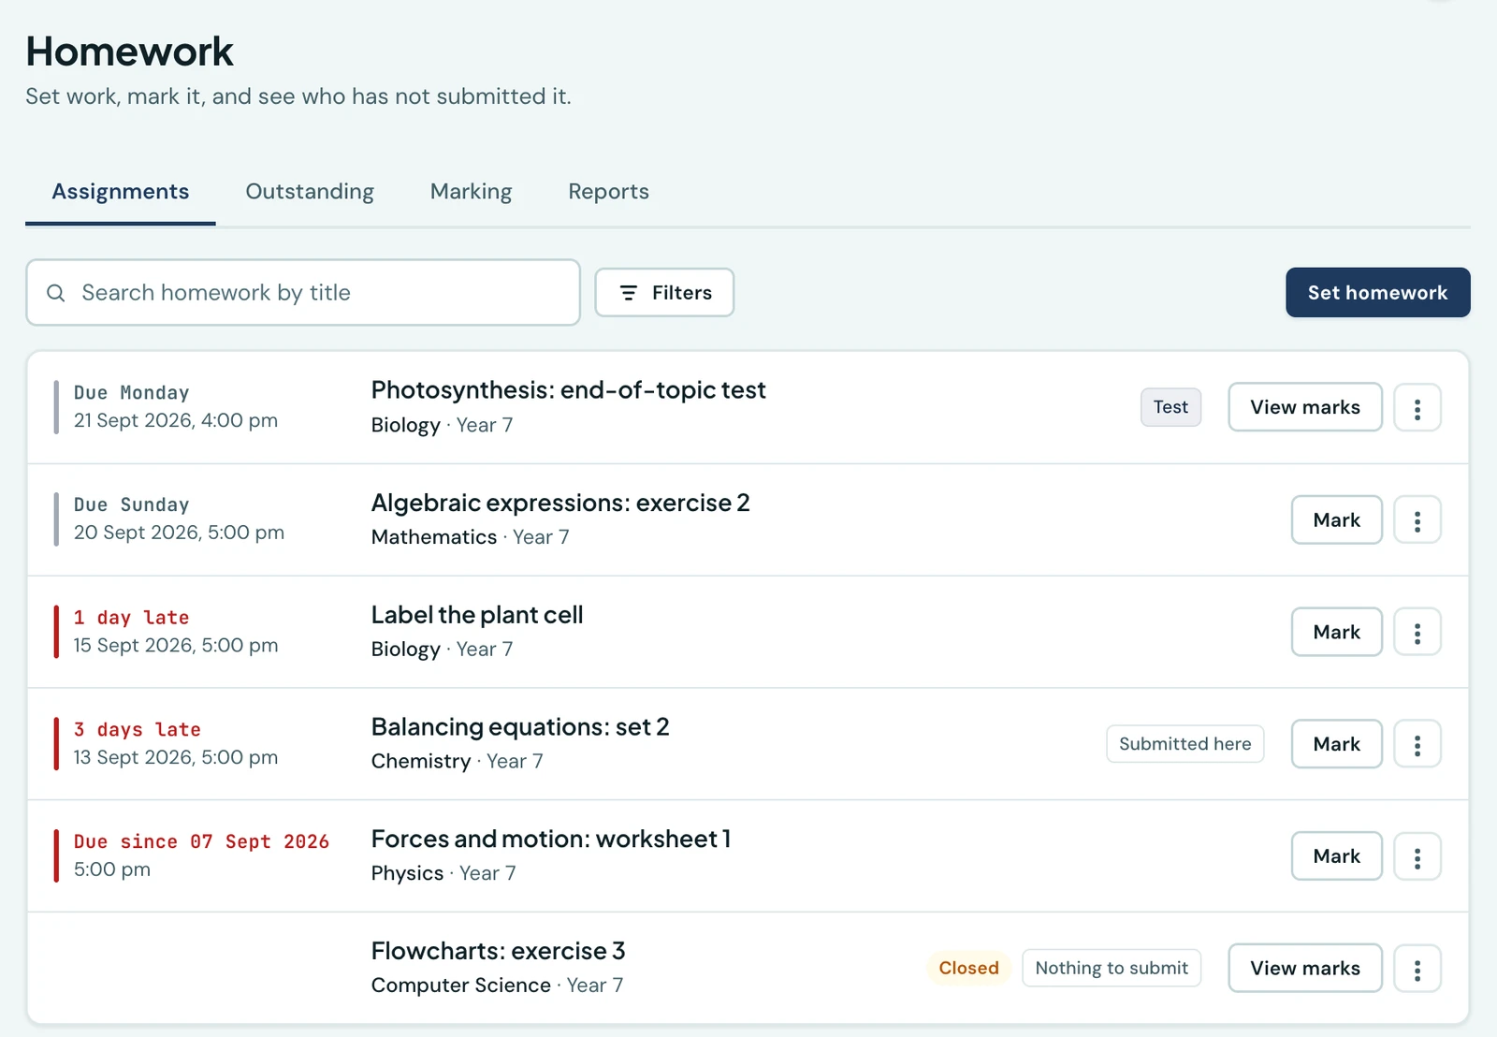The image size is (1497, 1037).
Task: Click the Test tag on Photosynthesis row
Action: tap(1170, 407)
